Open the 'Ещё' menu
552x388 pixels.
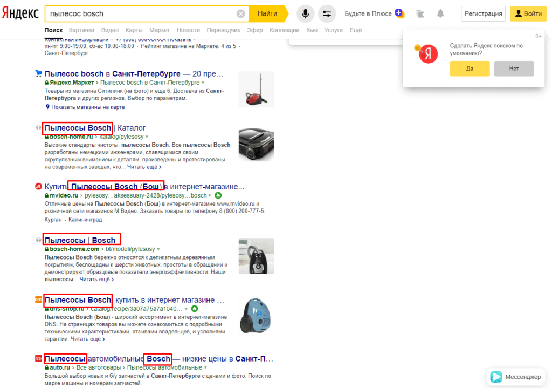tap(356, 30)
